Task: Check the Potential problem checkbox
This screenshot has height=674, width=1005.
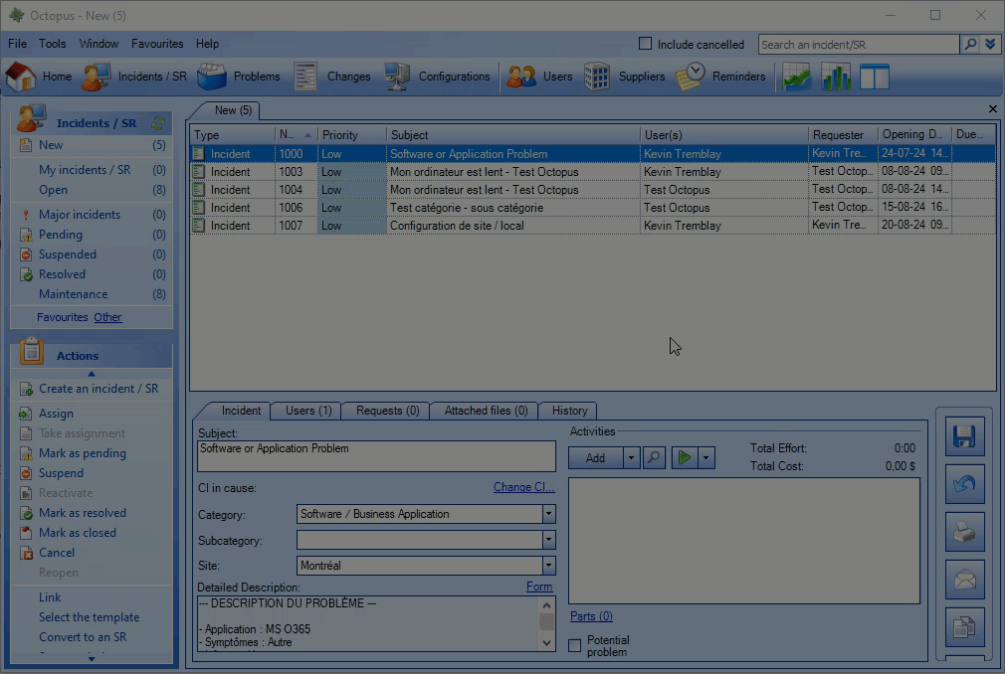Action: [574, 646]
